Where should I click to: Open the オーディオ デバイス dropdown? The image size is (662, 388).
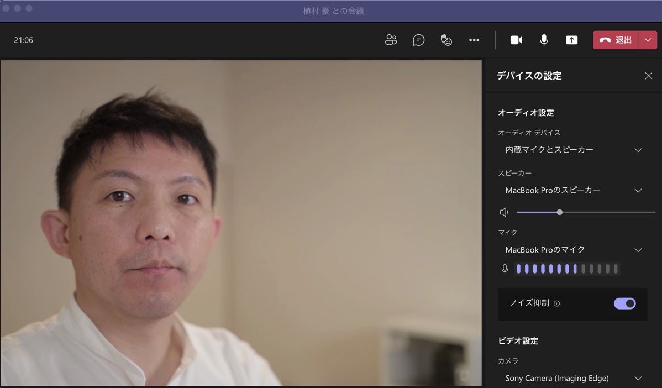click(x=572, y=150)
